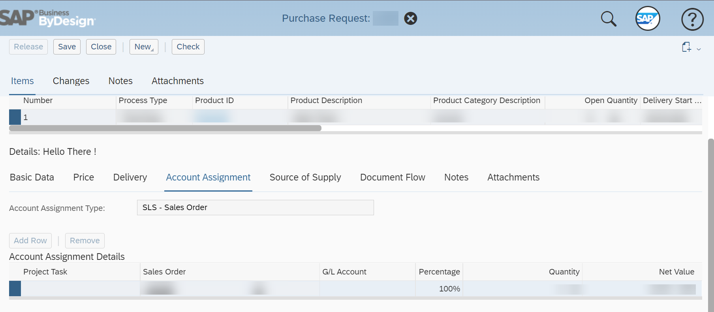The height and width of the screenshot is (312, 714).
Task: Run the Check button
Action: 188,47
